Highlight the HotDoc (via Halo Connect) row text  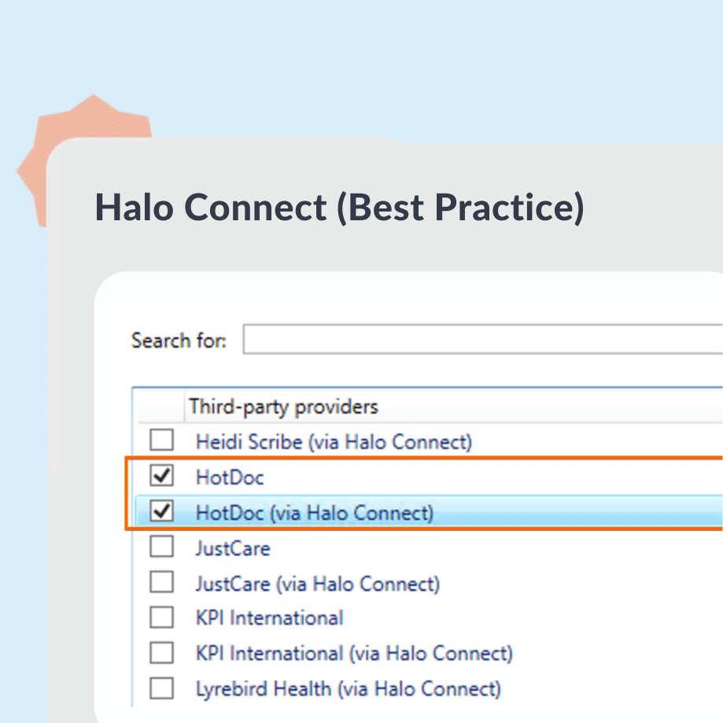[x=314, y=513]
